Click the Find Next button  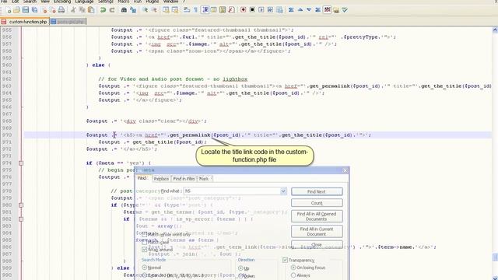tap(317, 191)
